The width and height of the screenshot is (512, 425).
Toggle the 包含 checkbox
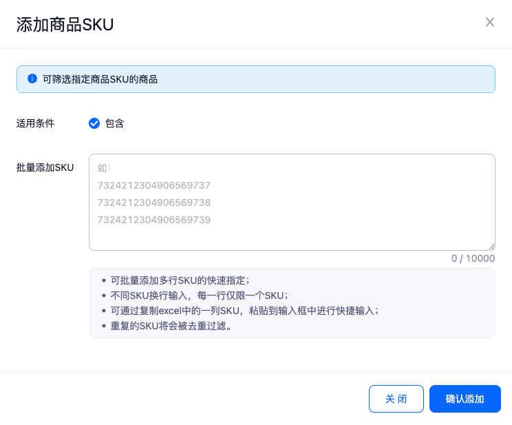94,123
